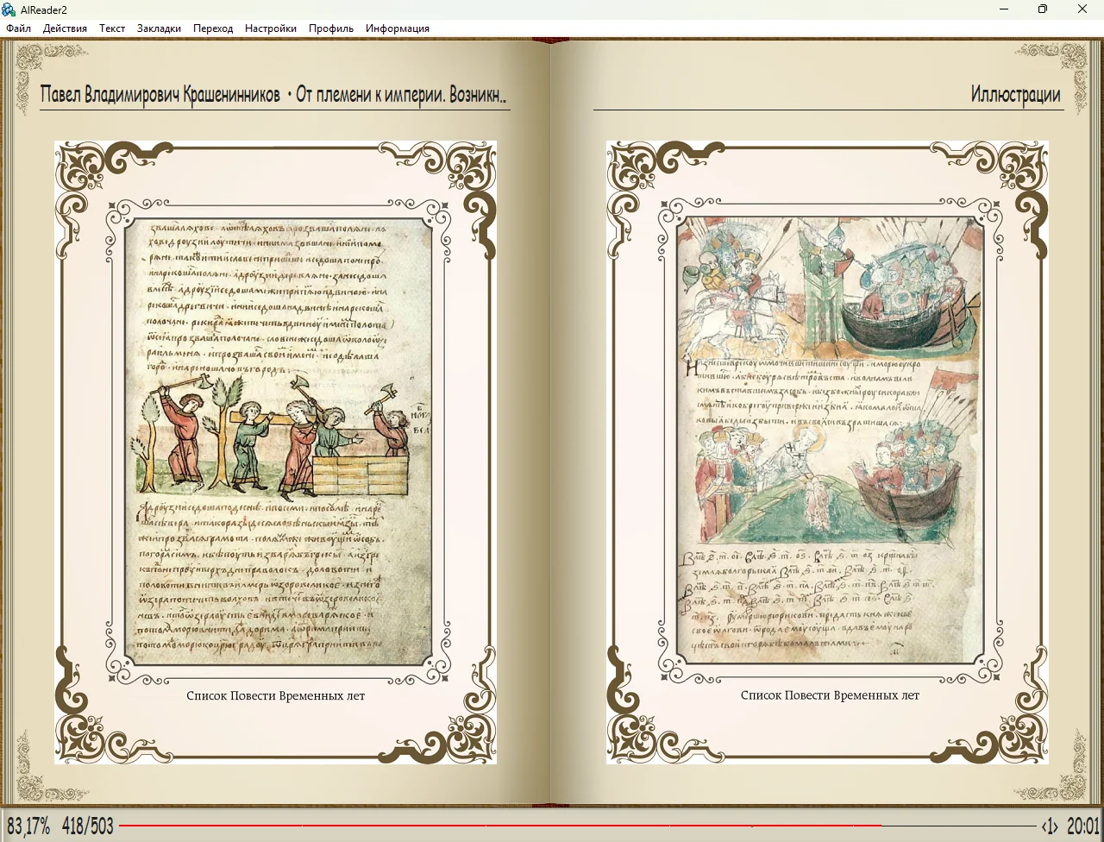Viewport: 1104px width, 842px height.
Task: Click the 418/503 page counter
Action: click(x=87, y=826)
